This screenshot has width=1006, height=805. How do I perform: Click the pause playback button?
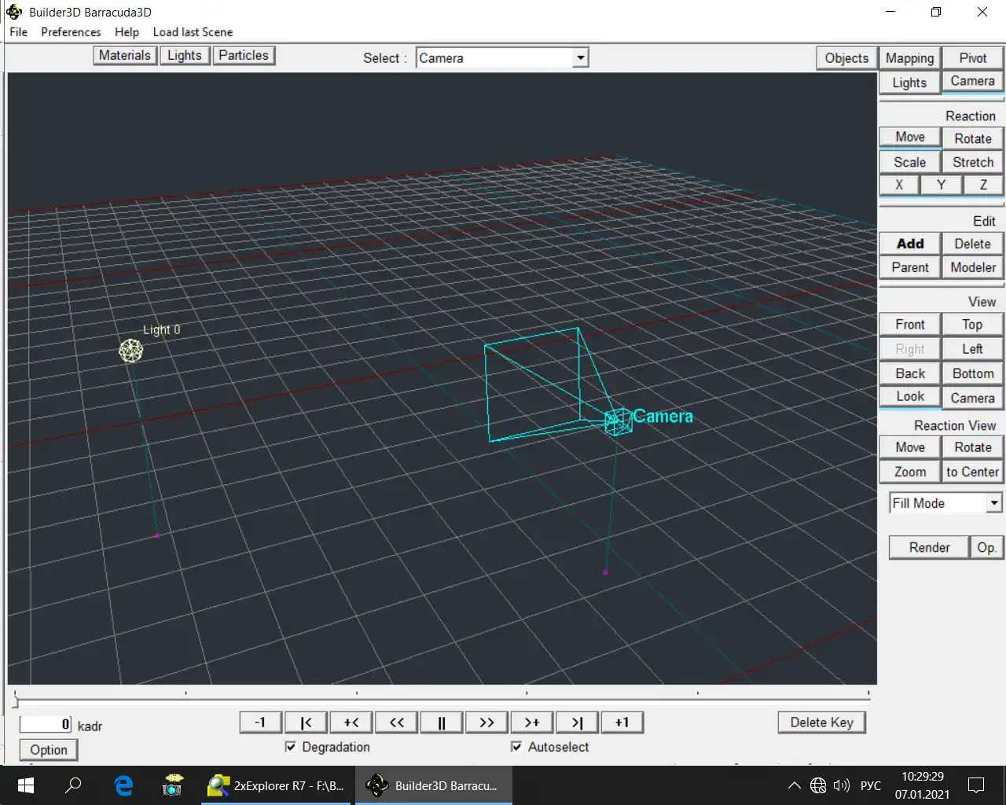(x=441, y=722)
